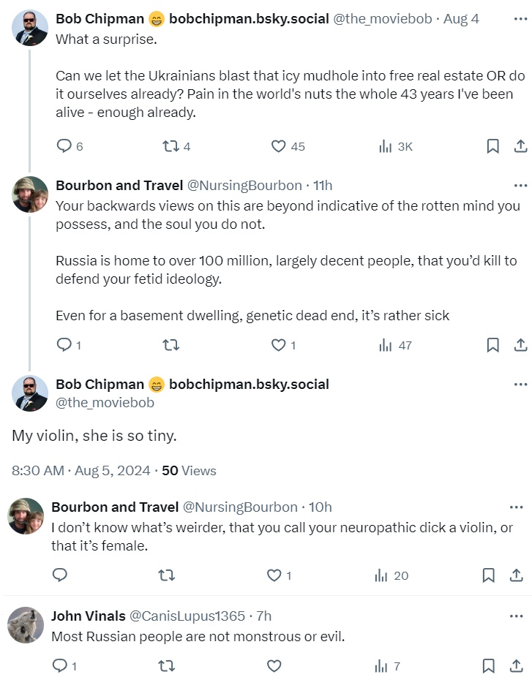Viewport: 532px width, 677px height.
Task: Like Bourbon and Travel's 11h reply
Action: pos(279,345)
